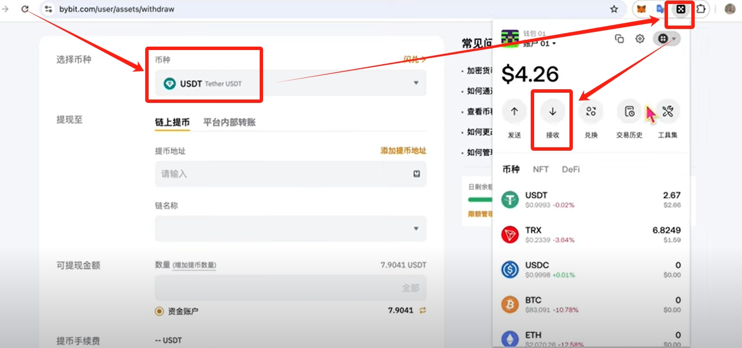Click the wallet 接收 receive arrow button
This screenshot has height=348, width=742.
pos(552,111)
